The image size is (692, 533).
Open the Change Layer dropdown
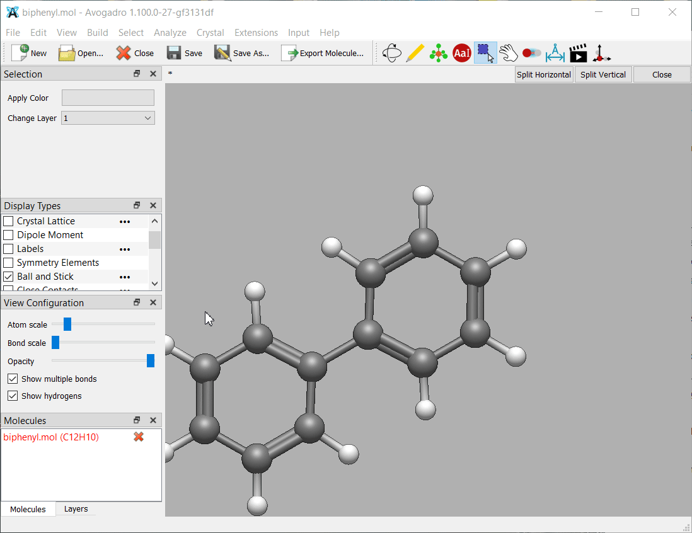coord(108,118)
